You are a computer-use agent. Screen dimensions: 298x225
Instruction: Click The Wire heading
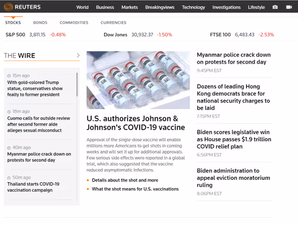pos(20,55)
